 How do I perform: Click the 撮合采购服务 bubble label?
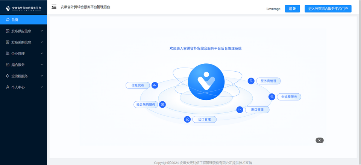coord(146,105)
